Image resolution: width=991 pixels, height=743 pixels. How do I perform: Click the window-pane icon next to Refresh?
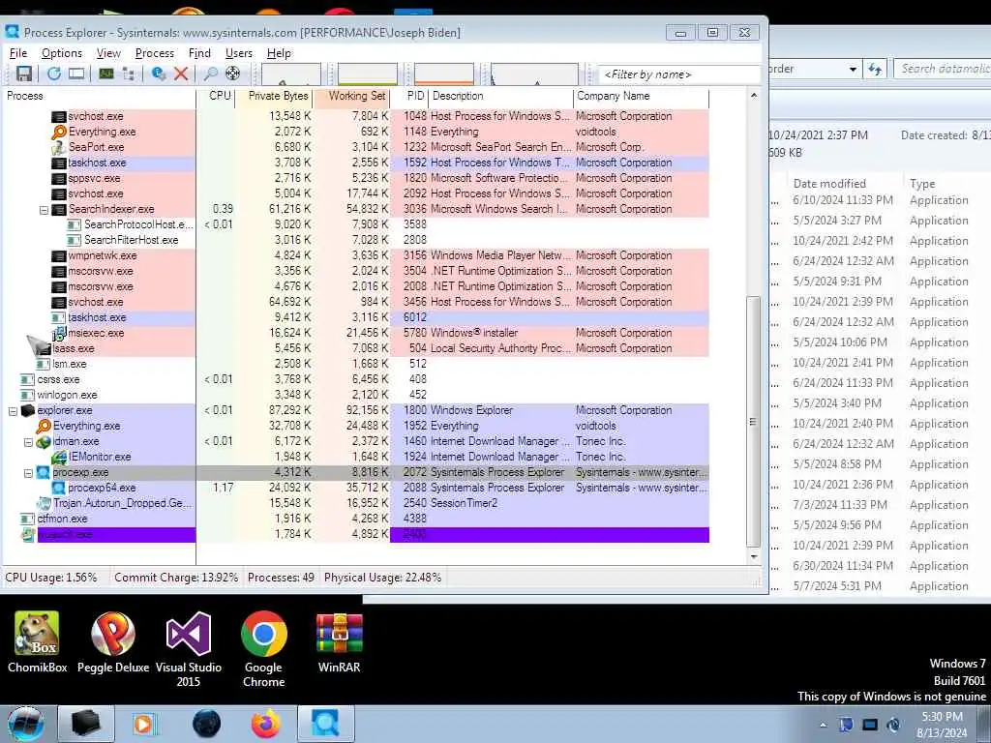tap(76, 74)
